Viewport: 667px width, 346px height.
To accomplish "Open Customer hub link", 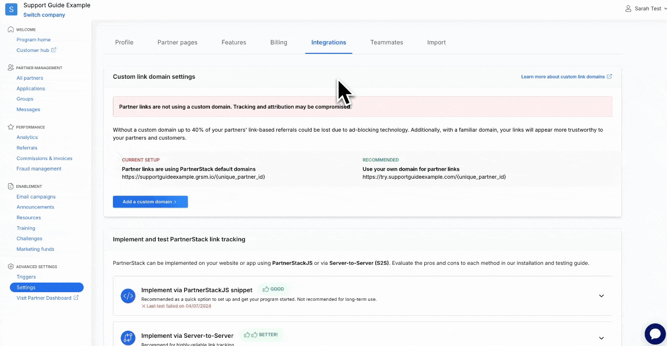I will pyautogui.click(x=33, y=50).
